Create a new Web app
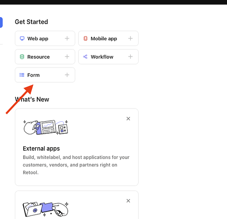Screen dimensions: 227x219 45,39
